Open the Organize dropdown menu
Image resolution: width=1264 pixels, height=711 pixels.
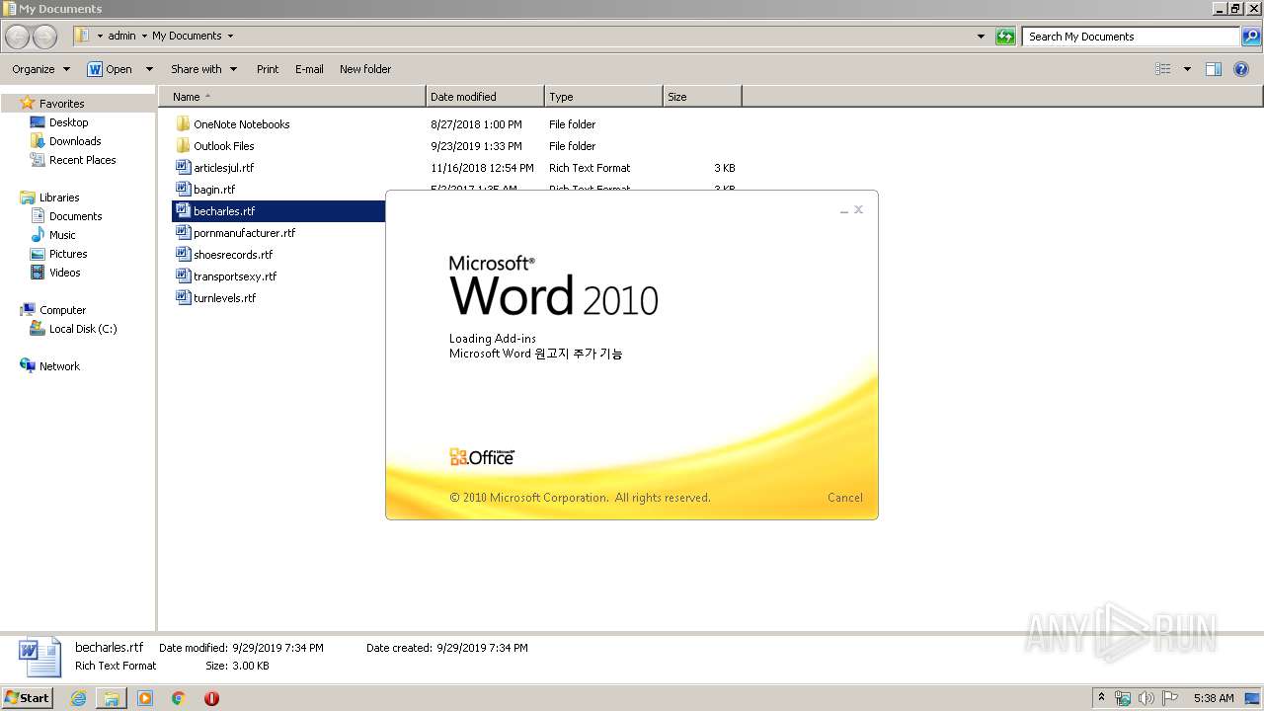pyautogui.click(x=40, y=69)
